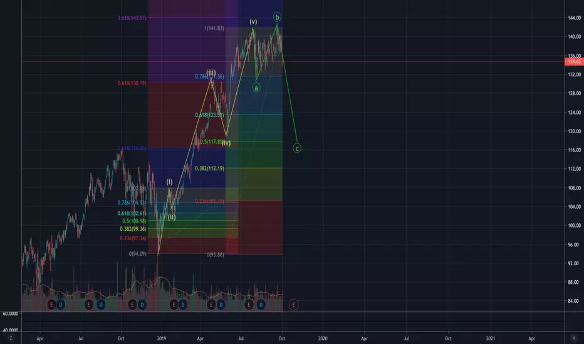
Task: Click the 0.5(100.98) Fibonacci level label
Action: tap(134, 221)
